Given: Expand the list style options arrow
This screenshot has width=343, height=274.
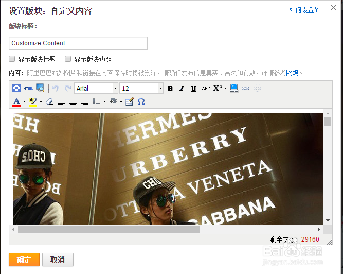Looking at the screenshot, I should point(104,102).
